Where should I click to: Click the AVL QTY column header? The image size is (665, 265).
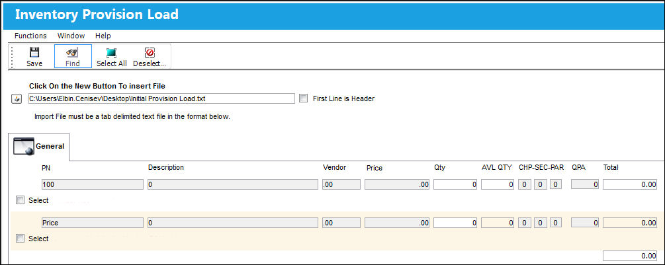[x=496, y=167]
